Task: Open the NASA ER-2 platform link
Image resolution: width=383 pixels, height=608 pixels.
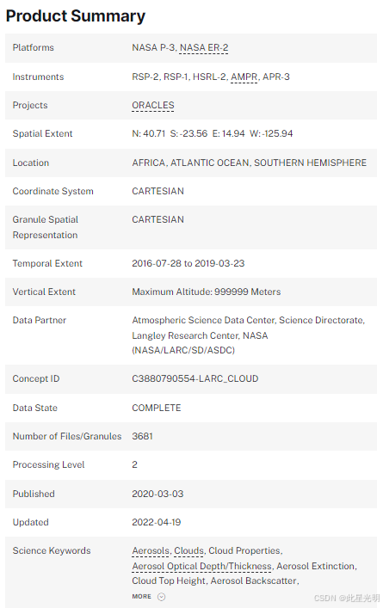Action: pos(204,47)
